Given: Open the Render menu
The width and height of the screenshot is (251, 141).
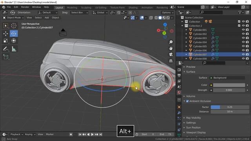Looking at the screenshot, I should point(25,7).
